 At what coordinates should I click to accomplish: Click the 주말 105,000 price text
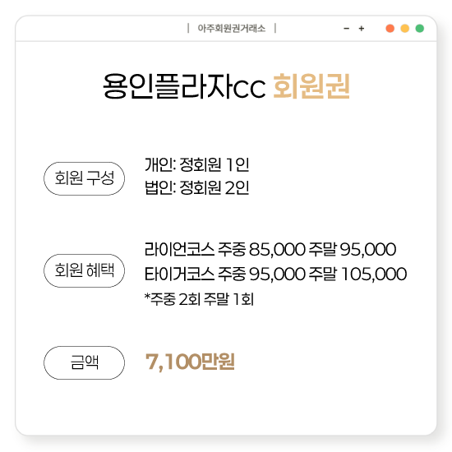(357, 274)
